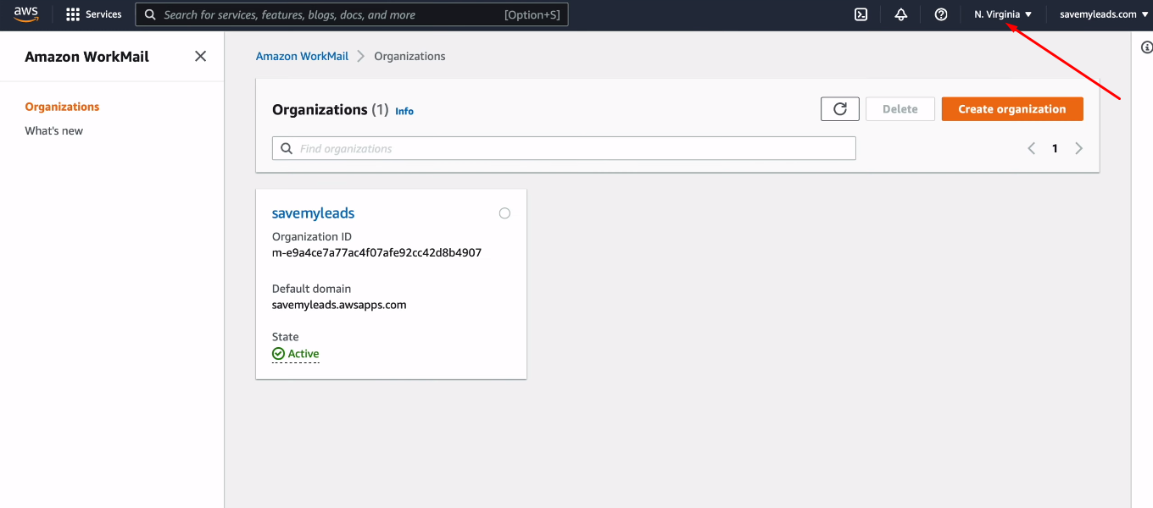The height and width of the screenshot is (508, 1153).
Task: Go to next page of organizations
Action: coord(1078,148)
